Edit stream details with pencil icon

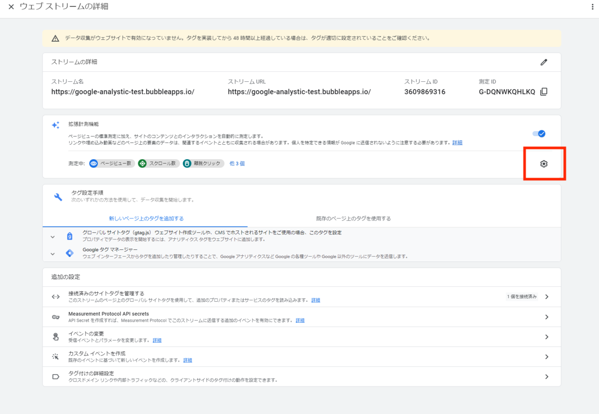pos(544,62)
